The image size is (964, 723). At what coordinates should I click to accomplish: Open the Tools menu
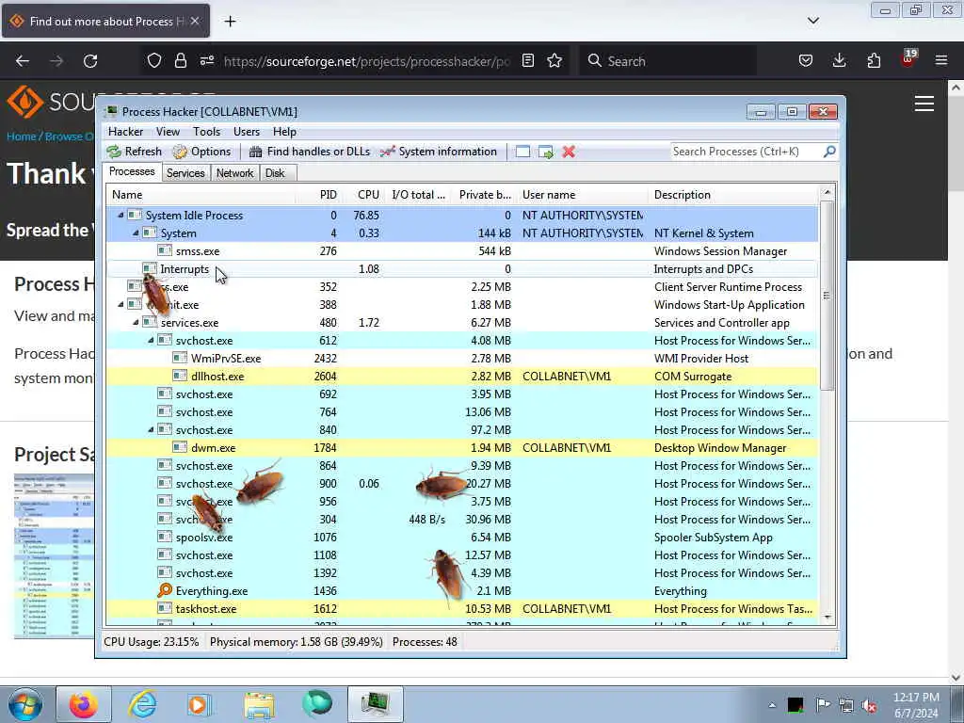pos(206,132)
